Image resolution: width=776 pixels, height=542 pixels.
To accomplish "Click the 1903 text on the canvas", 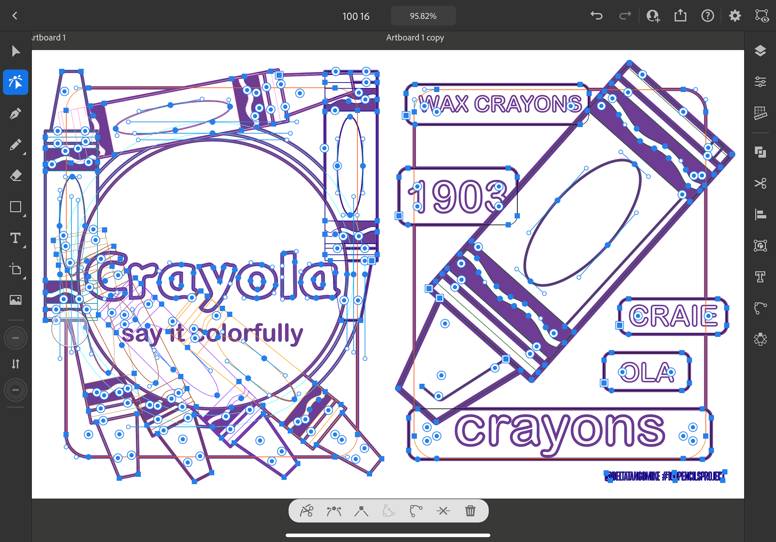I will [458, 197].
